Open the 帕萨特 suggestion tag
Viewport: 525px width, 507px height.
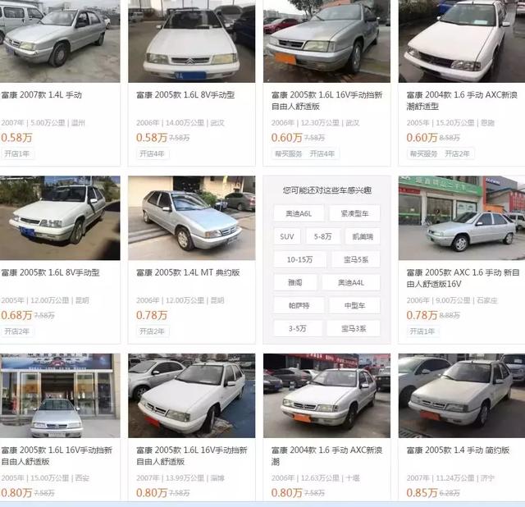click(x=299, y=305)
